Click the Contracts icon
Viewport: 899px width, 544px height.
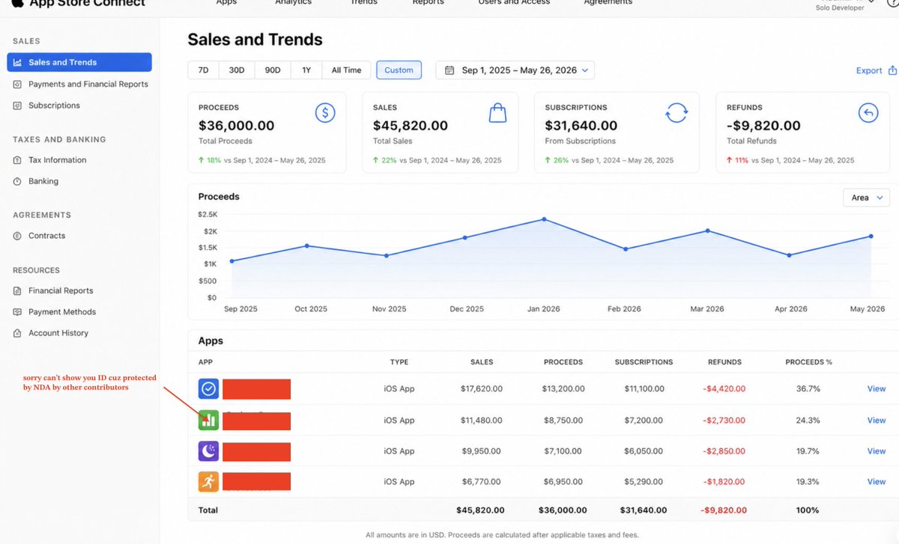(17, 236)
